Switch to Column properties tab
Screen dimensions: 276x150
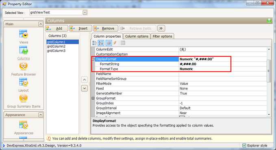point(107,36)
